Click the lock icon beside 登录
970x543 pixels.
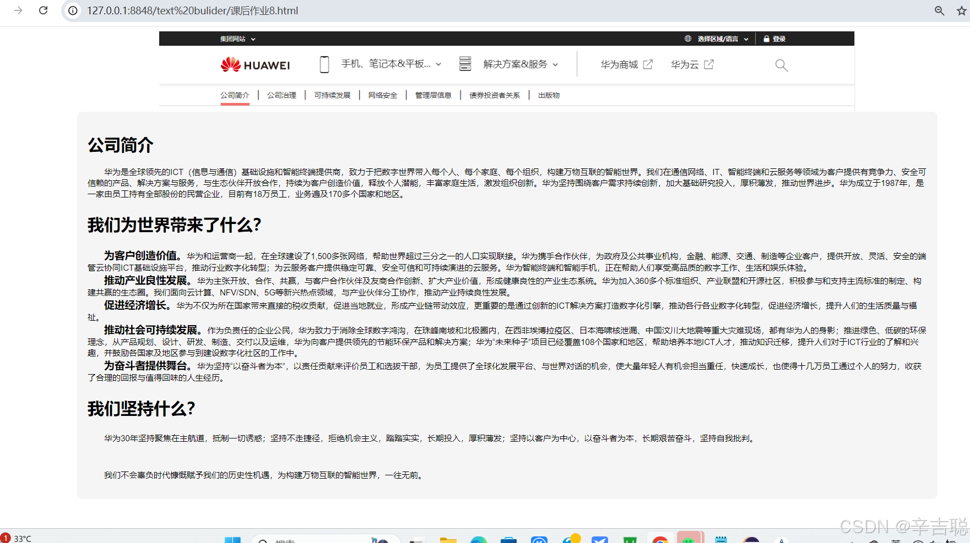766,39
